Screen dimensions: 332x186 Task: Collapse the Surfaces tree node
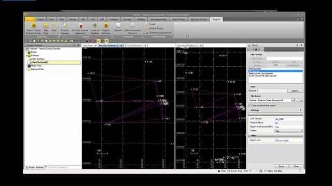(26, 56)
